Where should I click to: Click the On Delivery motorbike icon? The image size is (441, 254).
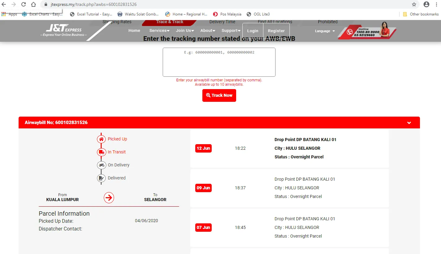[101, 165]
